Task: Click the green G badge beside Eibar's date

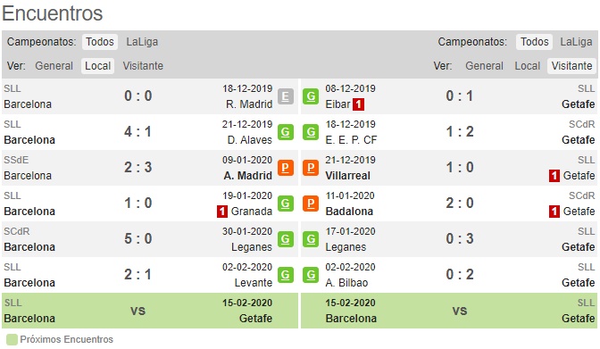Action: pos(311,96)
